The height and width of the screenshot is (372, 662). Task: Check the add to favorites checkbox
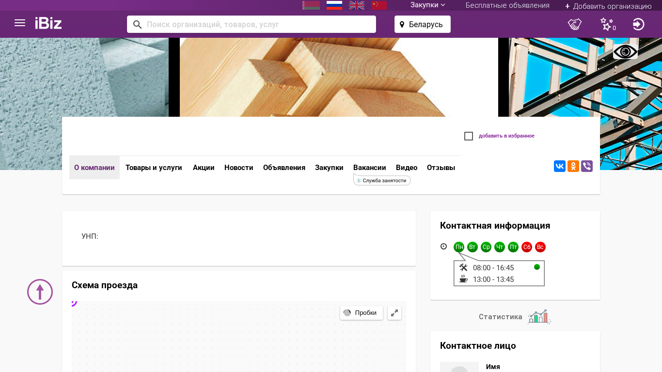pos(469,136)
